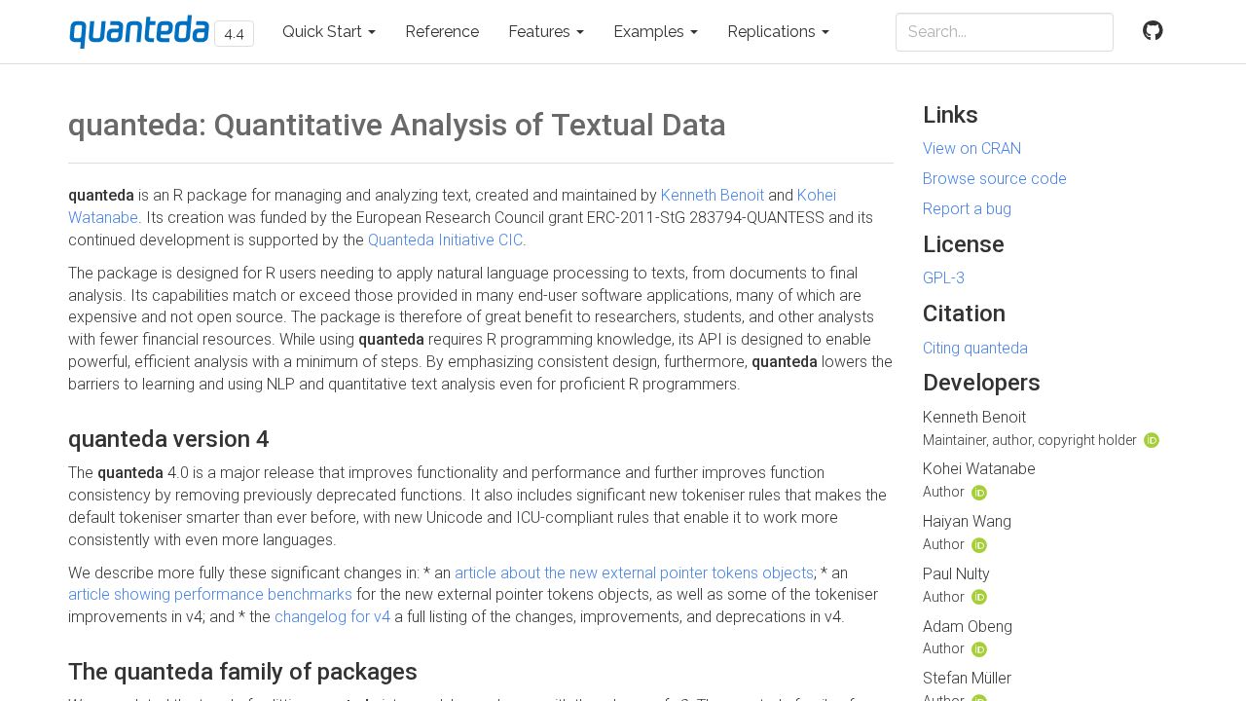The image size is (1246, 701).
Task: Expand the Examples dropdown menu
Action: pos(656,32)
